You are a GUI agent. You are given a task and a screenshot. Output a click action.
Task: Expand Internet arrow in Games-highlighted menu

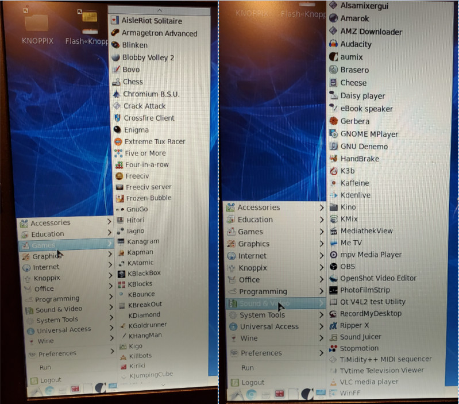click(110, 265)
